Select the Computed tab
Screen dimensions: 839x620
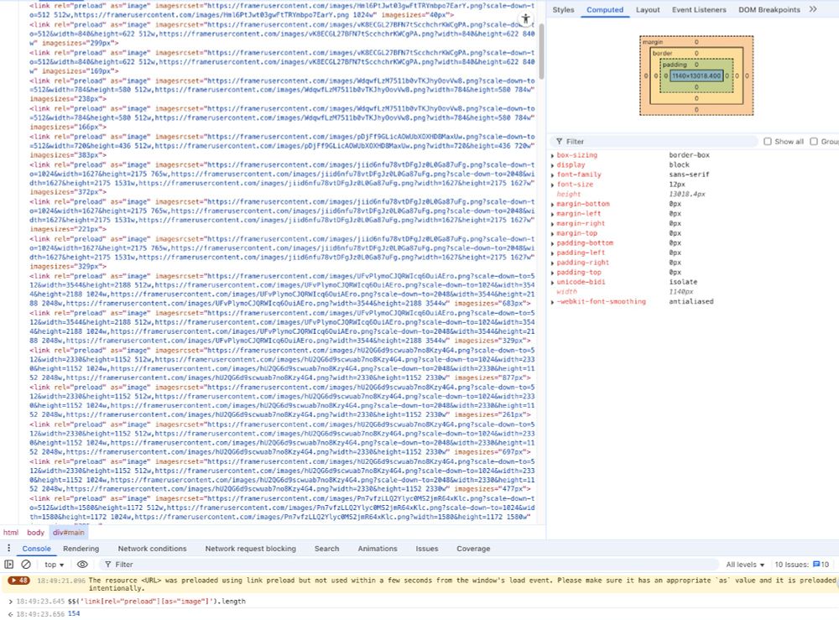[x=605, y=9]
